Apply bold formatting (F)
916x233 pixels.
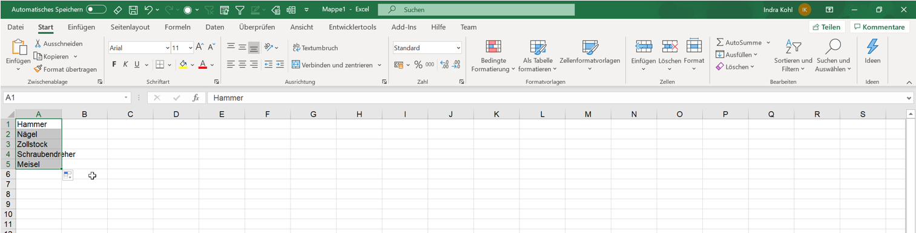(114, 65)
